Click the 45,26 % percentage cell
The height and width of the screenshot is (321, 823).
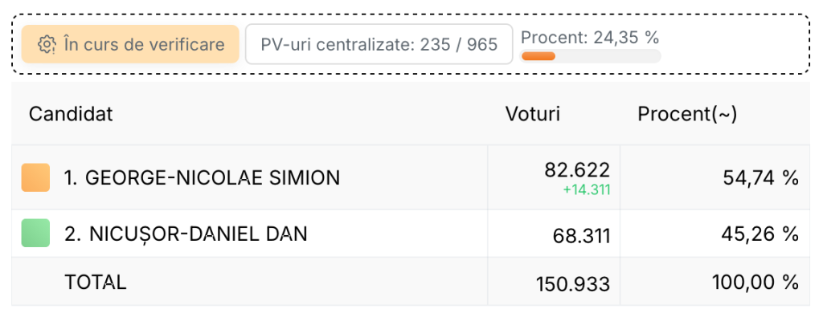pyautogui.click(x=760, y=234)
